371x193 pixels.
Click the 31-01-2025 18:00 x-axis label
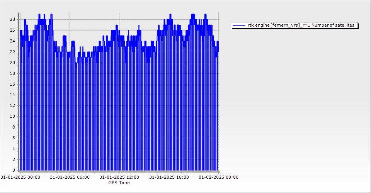point(169,178)
